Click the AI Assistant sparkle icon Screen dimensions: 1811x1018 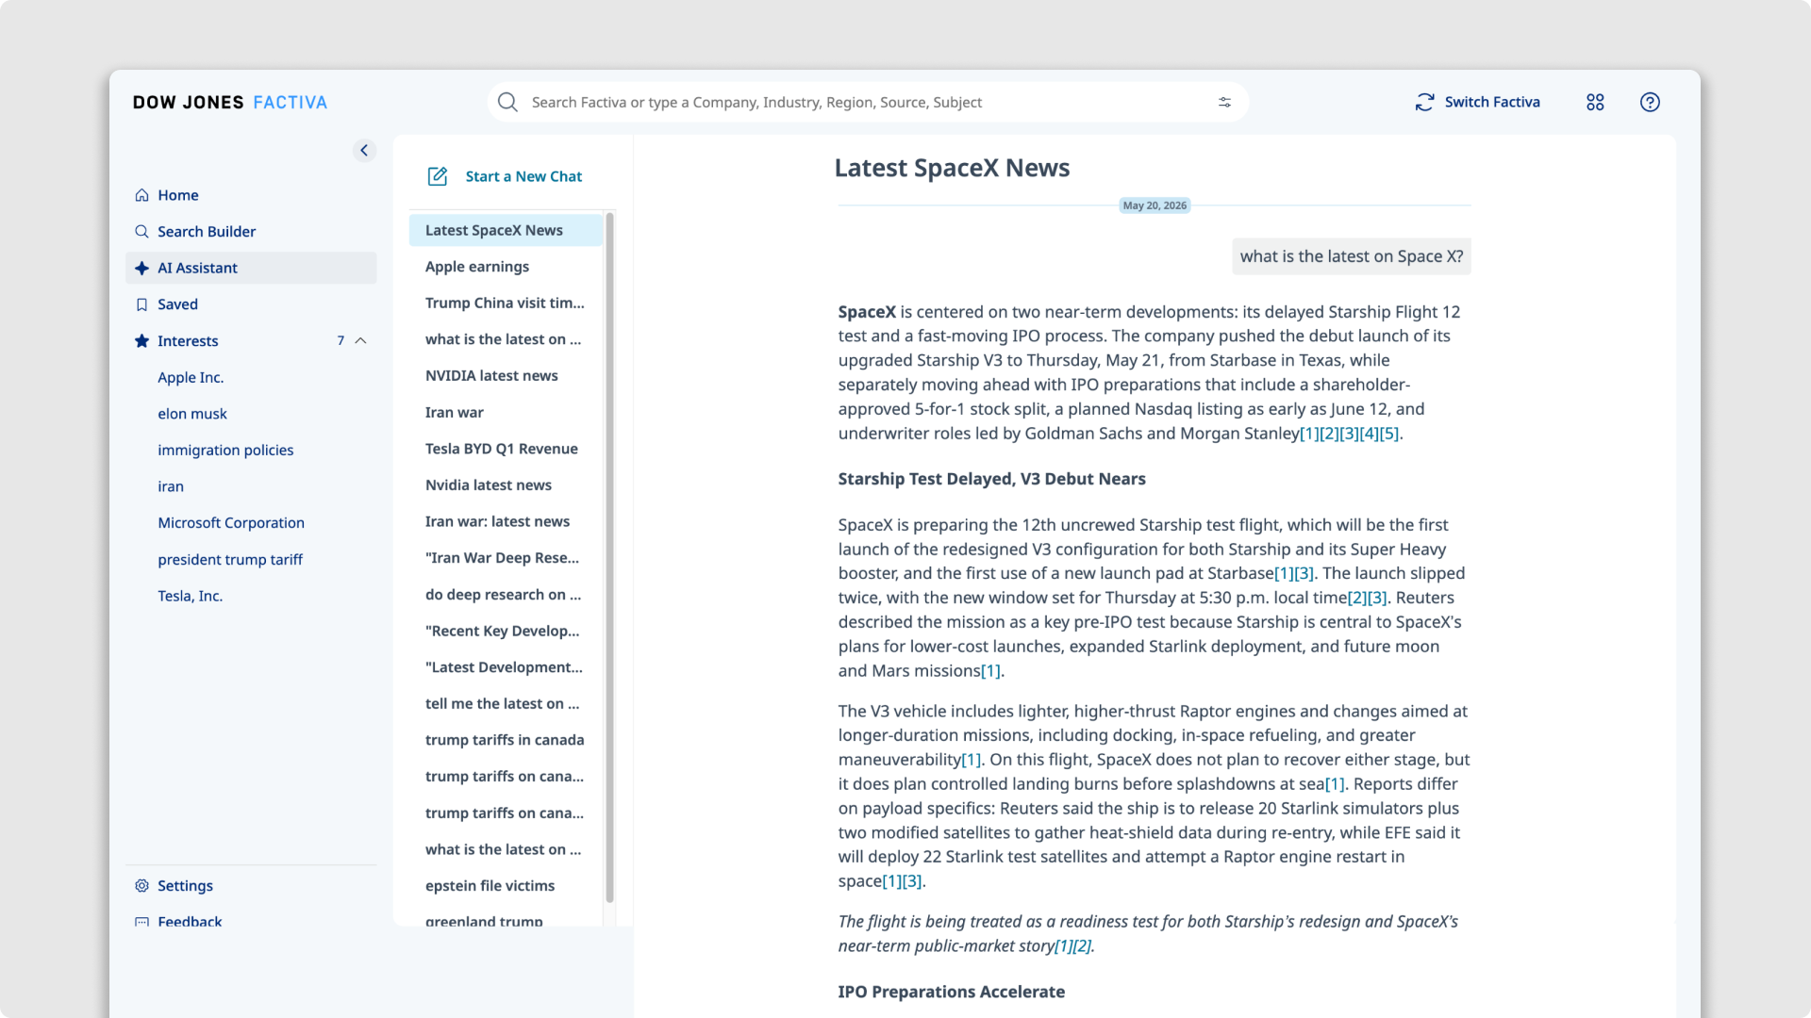(141, 269)
